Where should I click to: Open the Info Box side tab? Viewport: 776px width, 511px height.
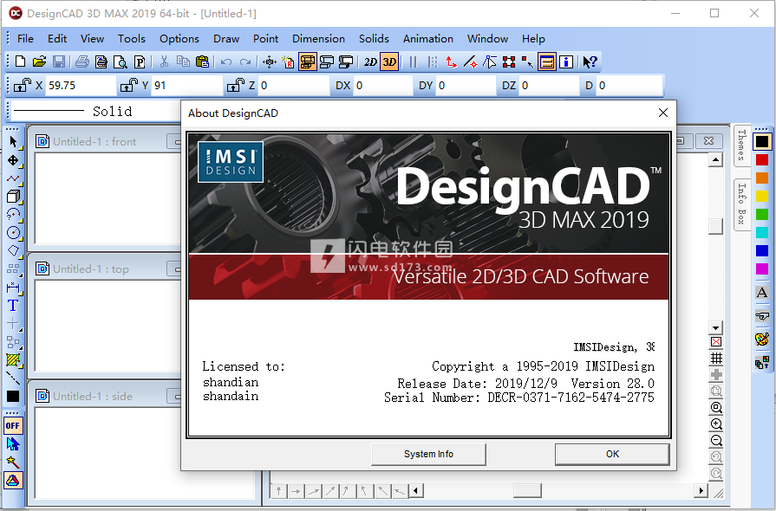(x=741, y=204)
